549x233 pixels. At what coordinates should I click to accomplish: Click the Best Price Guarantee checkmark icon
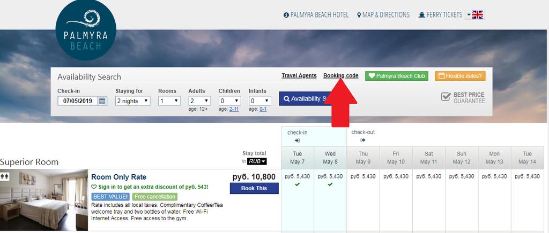click(x=446, y=97)
